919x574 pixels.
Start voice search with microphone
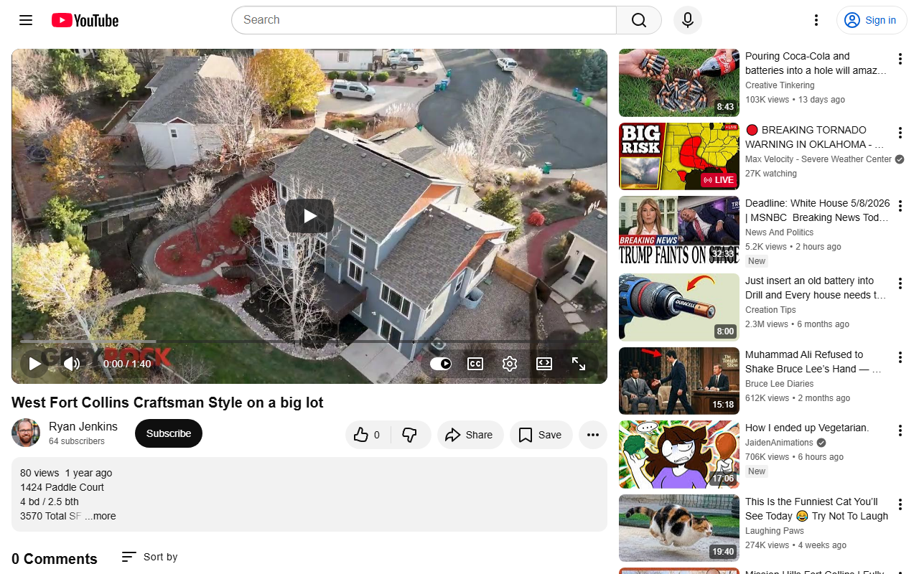pyautogui.click(x=688, y=20)
